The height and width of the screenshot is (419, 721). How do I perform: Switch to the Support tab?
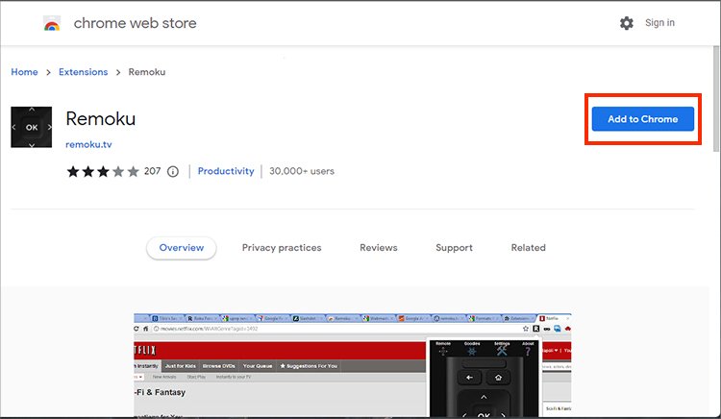click(455, 248)
